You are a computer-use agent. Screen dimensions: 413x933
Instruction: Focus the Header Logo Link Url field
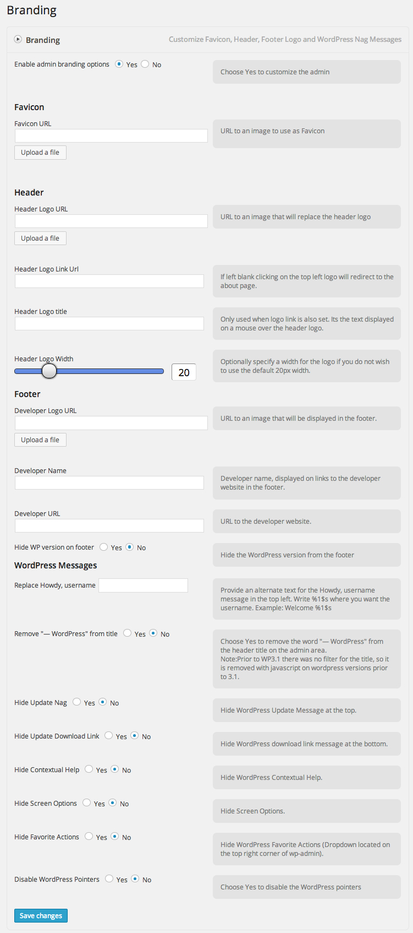click(x=109, y=281)
